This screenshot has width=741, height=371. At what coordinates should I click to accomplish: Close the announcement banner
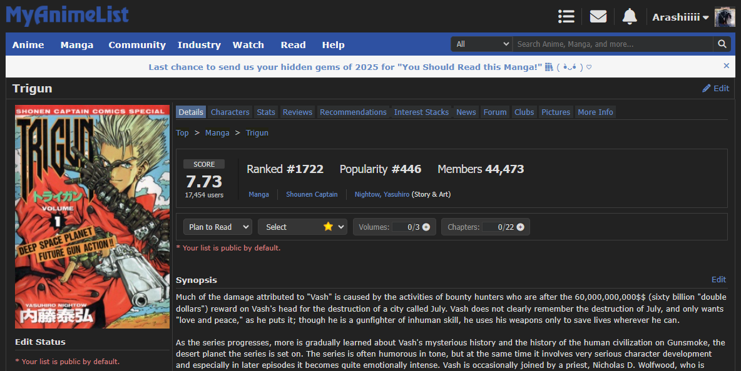click(727, 66)
